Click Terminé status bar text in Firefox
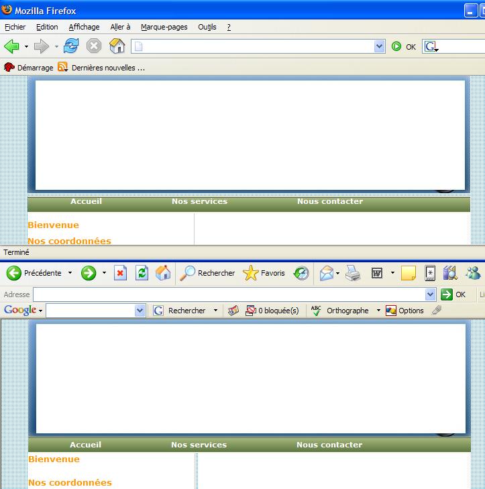Screen dimensions: 485x489 click(x=16, y=252)
